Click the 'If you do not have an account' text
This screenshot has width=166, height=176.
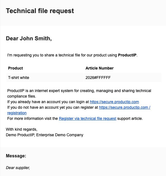[x=53, y=107]
